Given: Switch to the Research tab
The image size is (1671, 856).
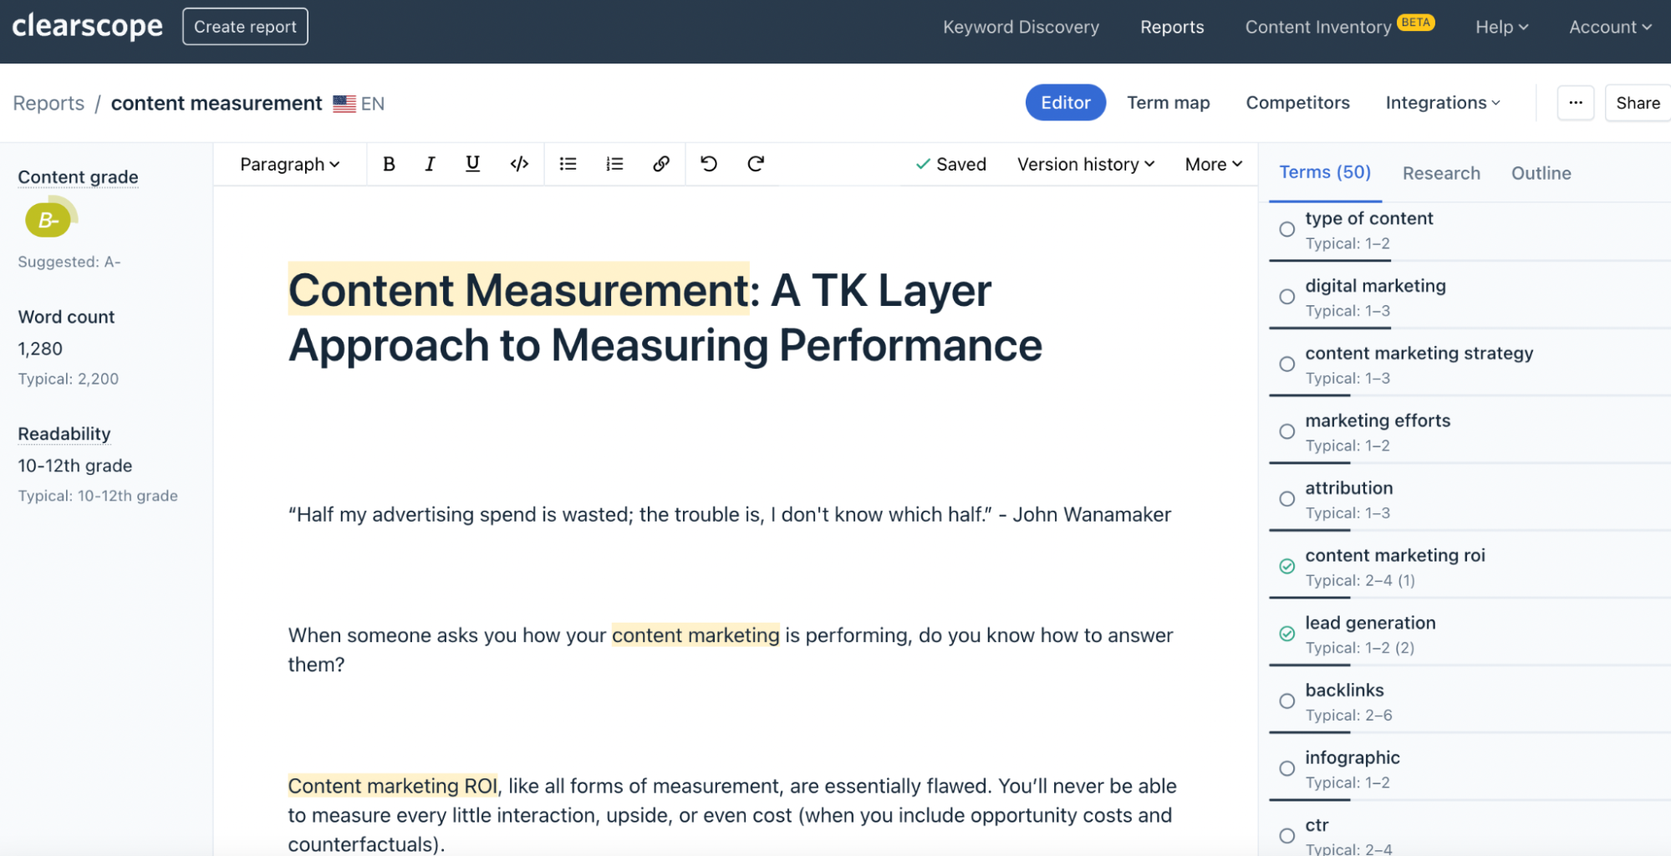Looking at the screenshot, I should pos(1441,173).
